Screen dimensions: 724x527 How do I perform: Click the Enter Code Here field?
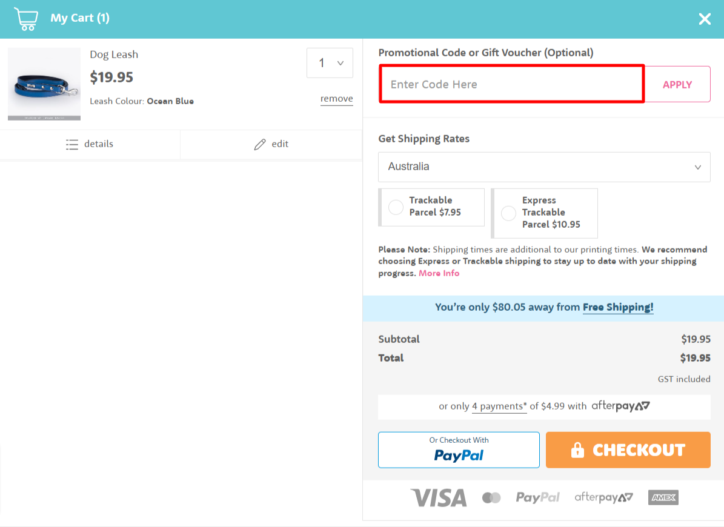point(511,85)
